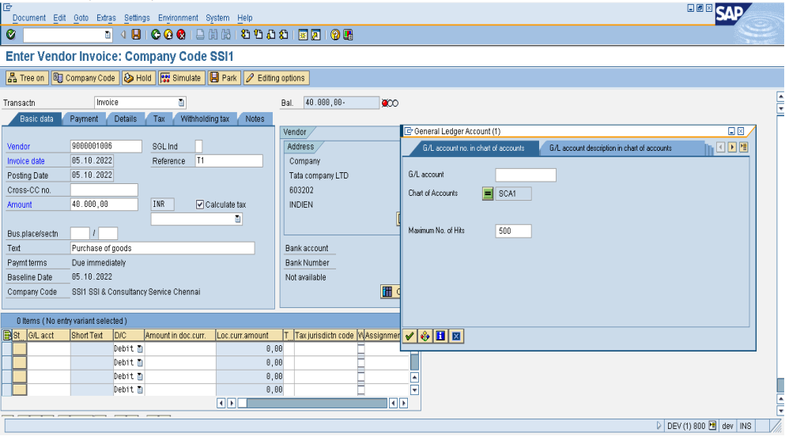Click the red Cancel icon in toolbar
The height and width of the screenshot is (436, 785).
tap(181, 35)
